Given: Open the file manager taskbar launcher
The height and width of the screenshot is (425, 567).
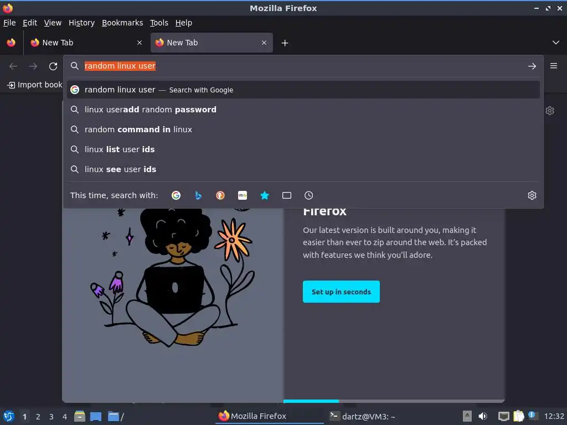Looking at the screenshot, I should tap(80, 416).
